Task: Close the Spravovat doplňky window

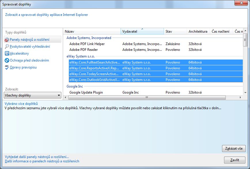Action: (x=241, y=3)
